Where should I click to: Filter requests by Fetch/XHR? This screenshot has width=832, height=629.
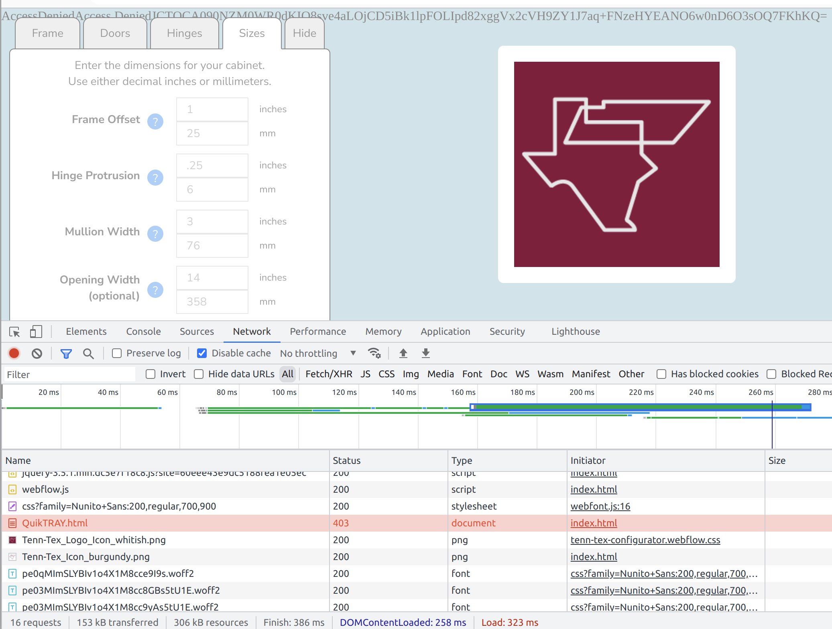(x=329, y=374)
